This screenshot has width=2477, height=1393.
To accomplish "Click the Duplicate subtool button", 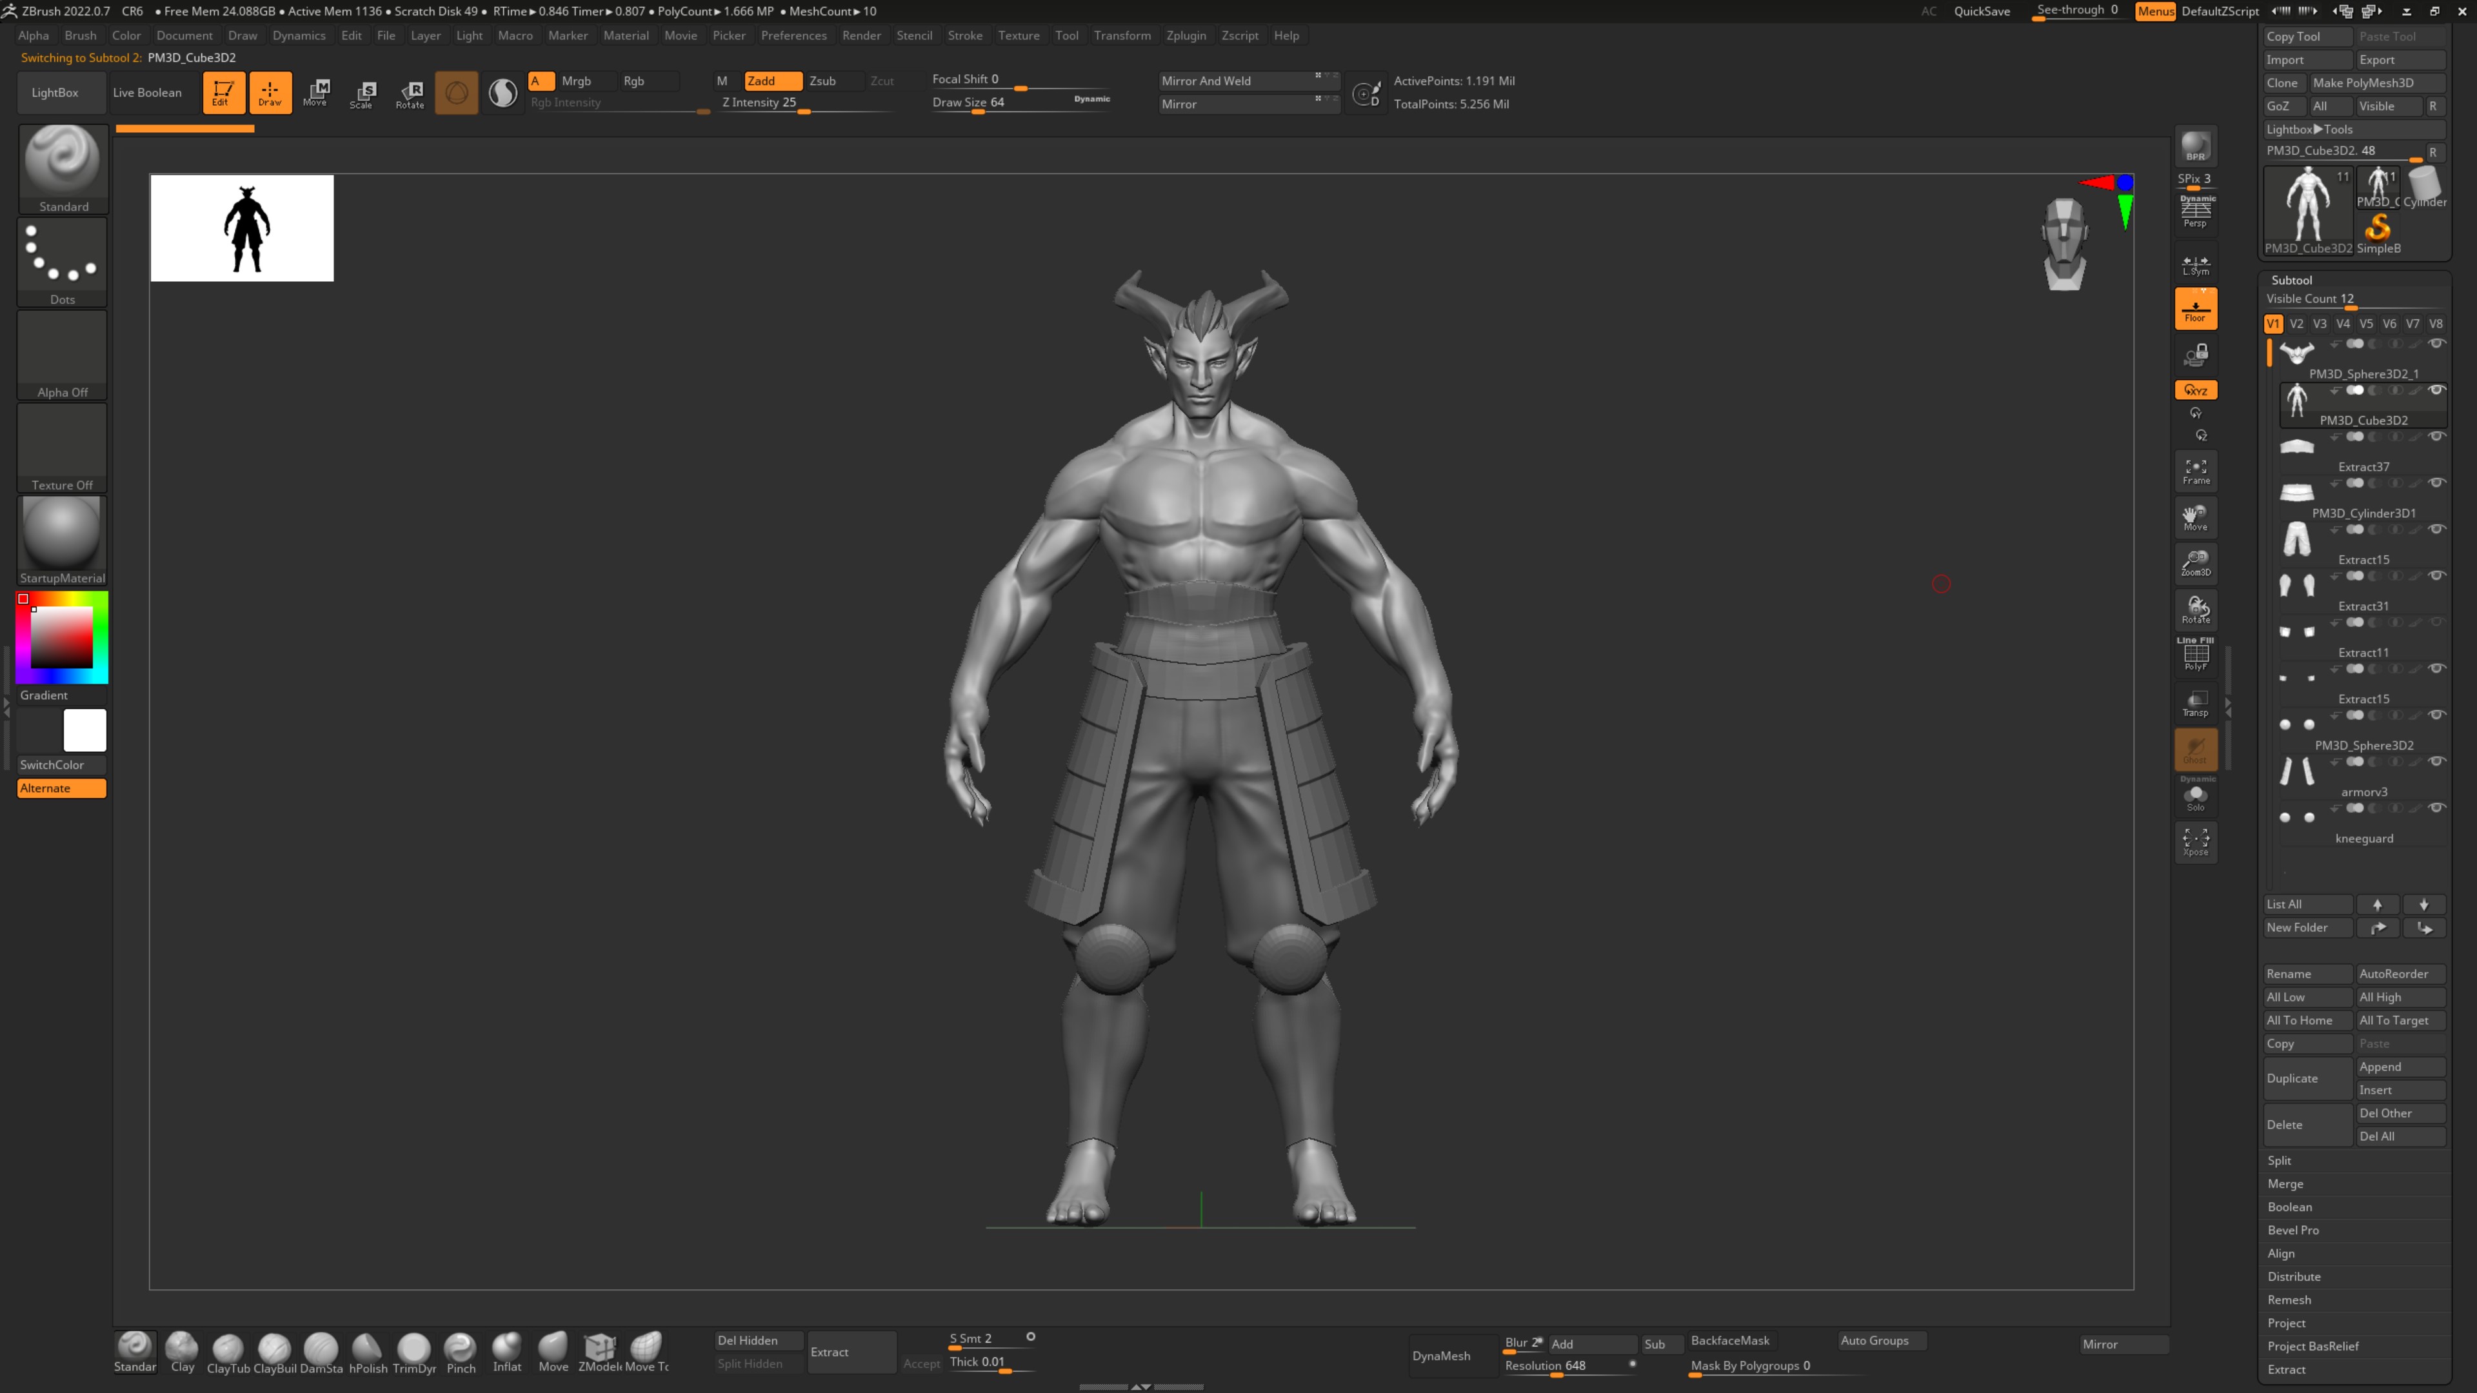I will click(2306, 1079).
